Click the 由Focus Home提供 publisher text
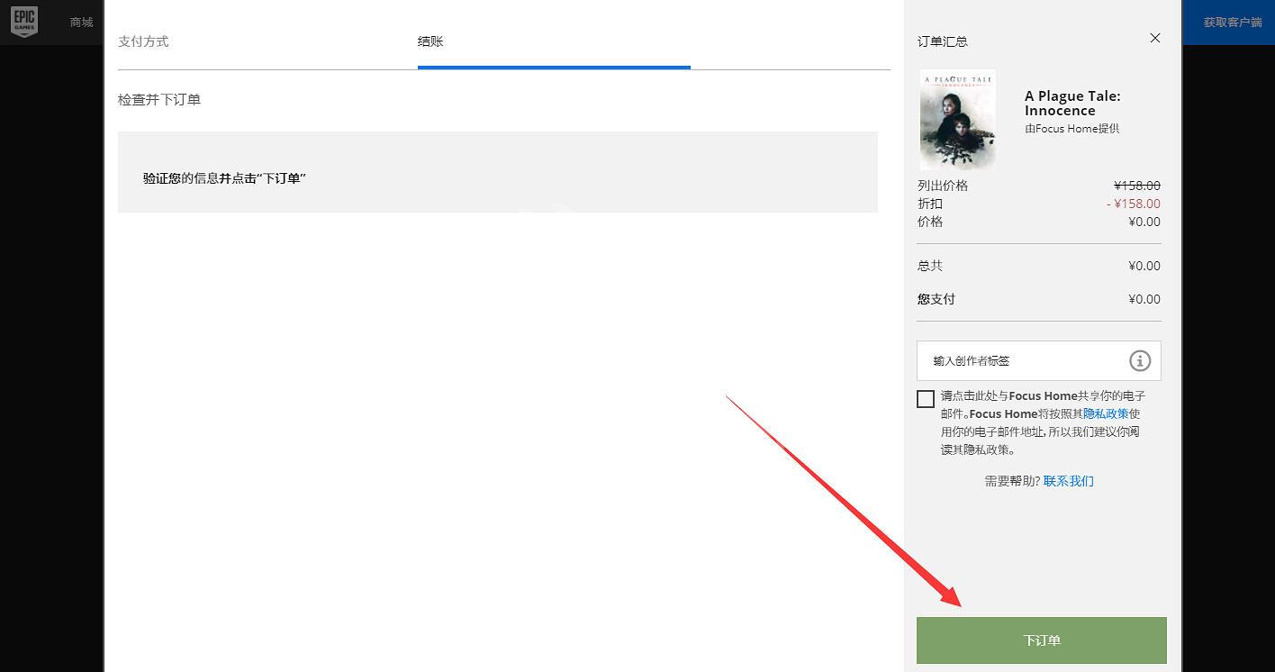This screenshot has height=672, width=1275. click(x=1072, y=129)
